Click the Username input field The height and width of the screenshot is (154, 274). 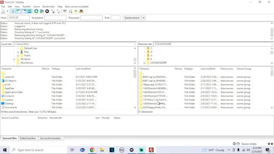click(55, 18)
